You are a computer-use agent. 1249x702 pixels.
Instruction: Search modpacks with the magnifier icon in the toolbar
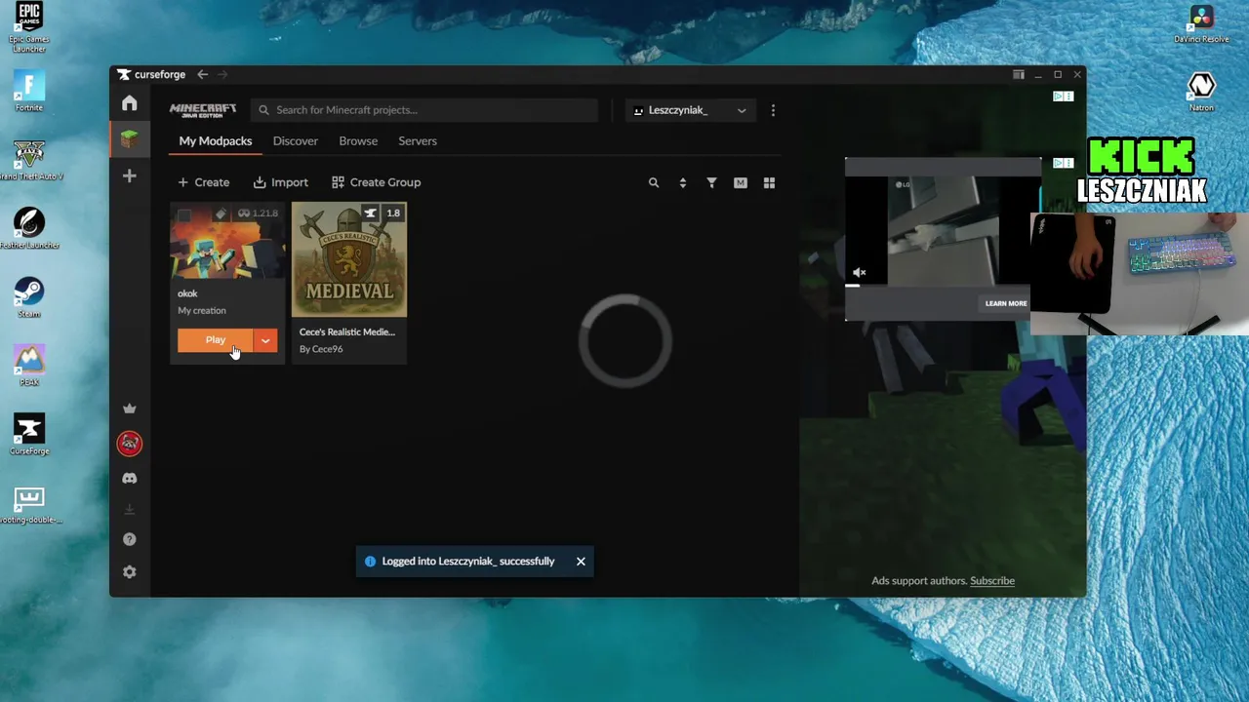pos(654,182)
